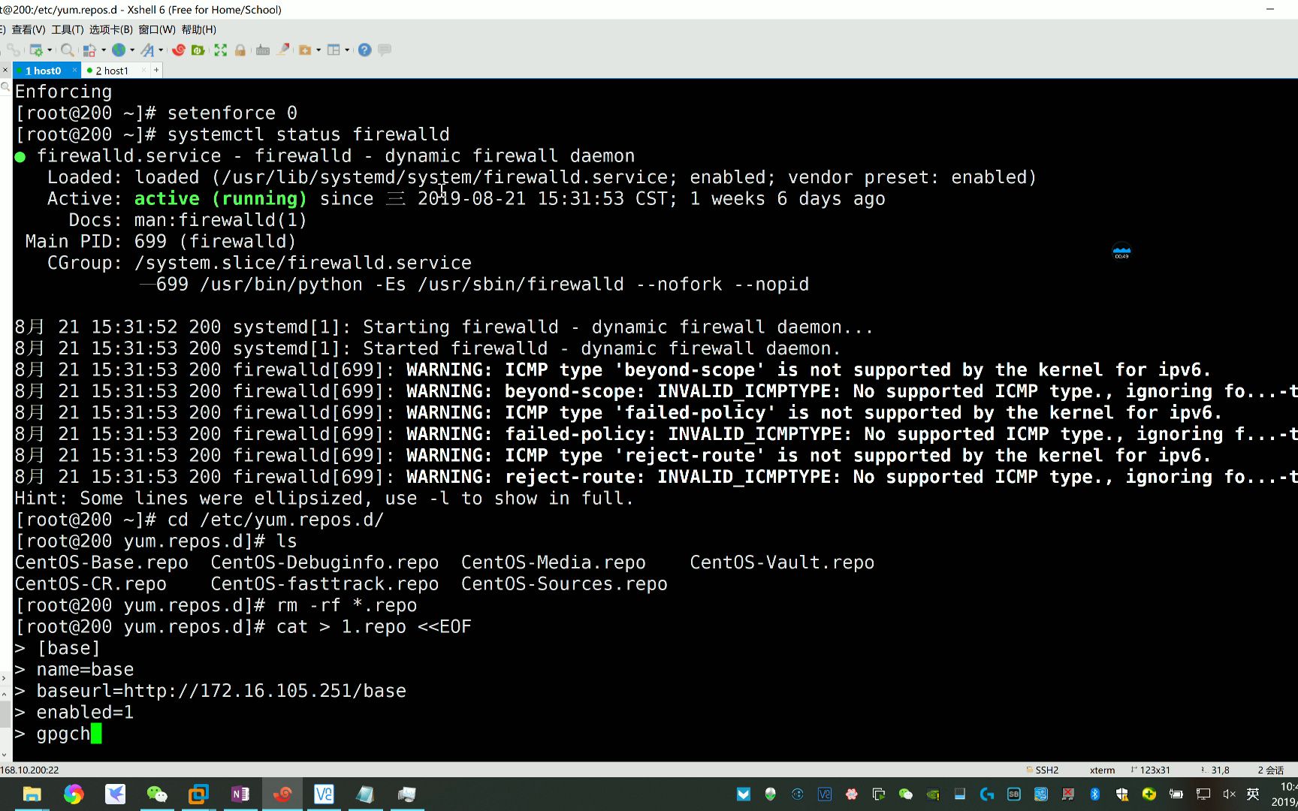This screenshot has width=1298, height=811.
Task: Open the 工具(T) menu
Action: pyautogui.click(x=68, y=30)
